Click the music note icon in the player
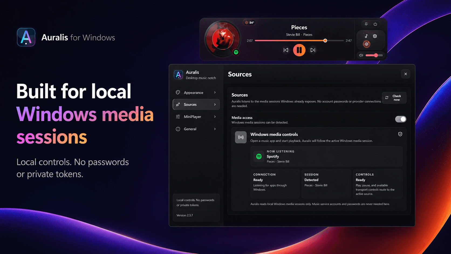 (x=366, y=36)
